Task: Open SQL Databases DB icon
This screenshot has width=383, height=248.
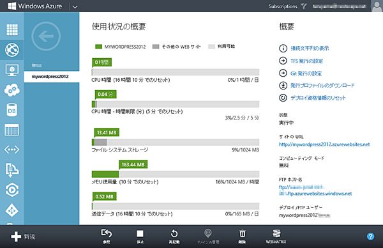Action: [x=11, y=110]
